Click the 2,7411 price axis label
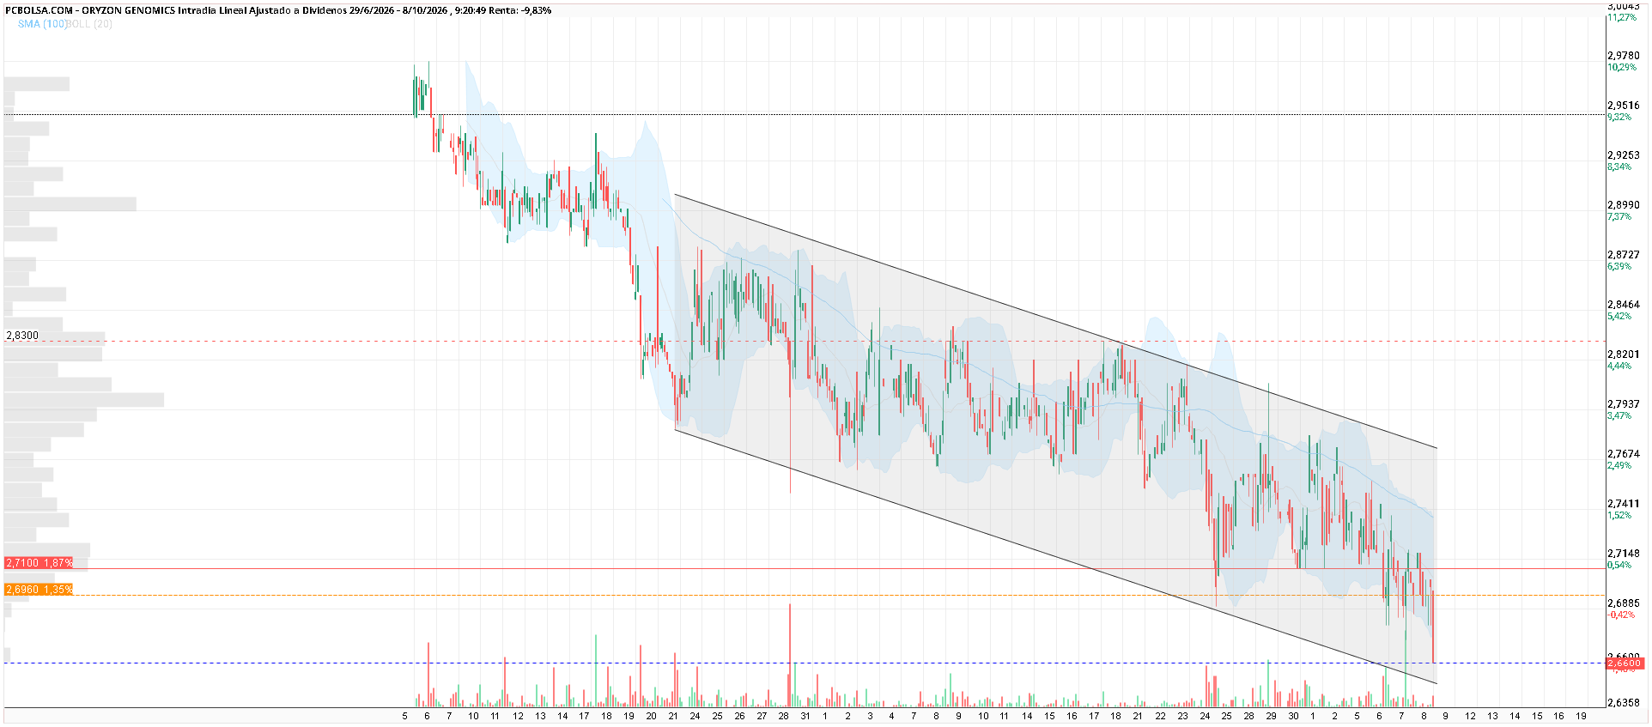1652x727 pixels. coord(1623,504)
